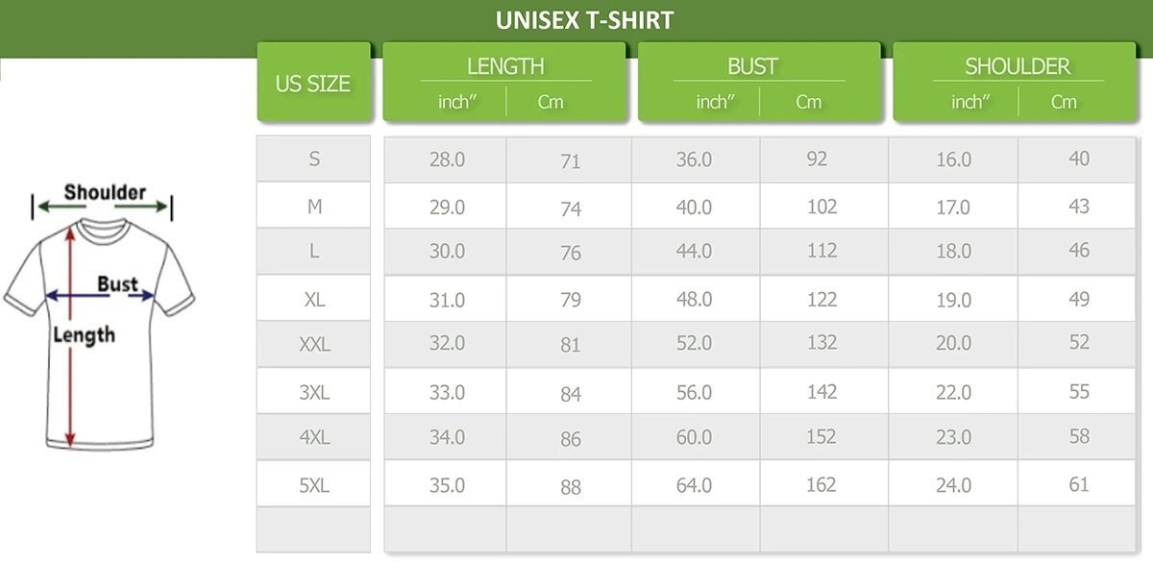
Task: Select the S size row
Action: pyautogui.click(x=314, y=159)
